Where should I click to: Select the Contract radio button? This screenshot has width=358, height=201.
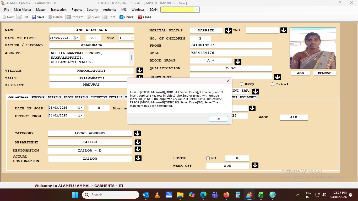tap(272, 84)
